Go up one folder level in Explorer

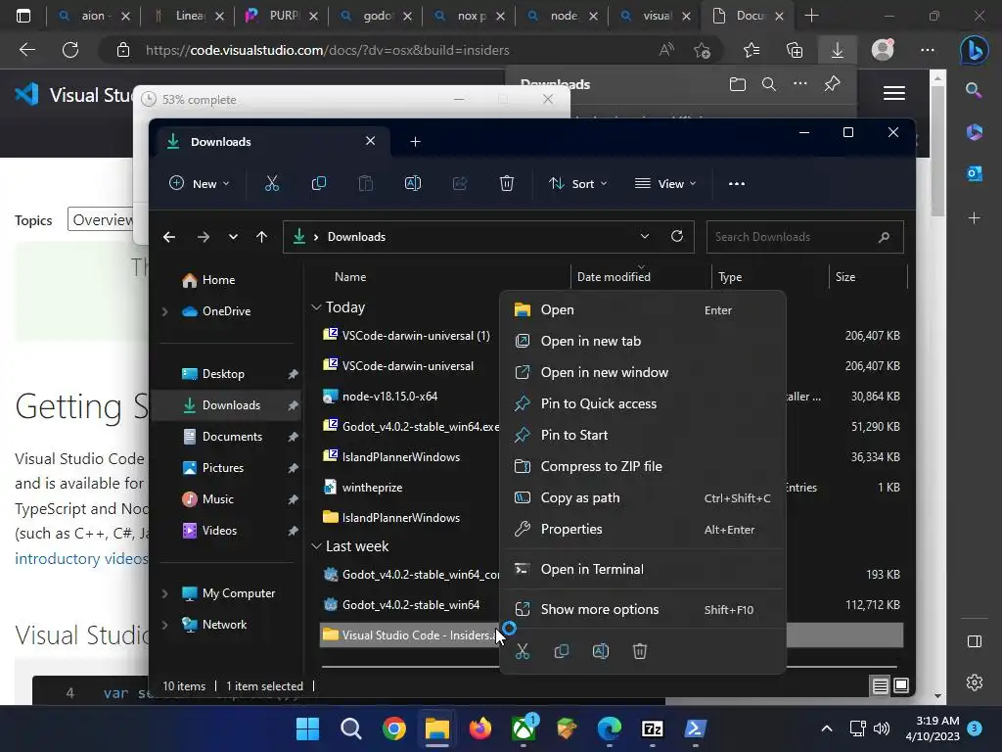click(261, 237)
